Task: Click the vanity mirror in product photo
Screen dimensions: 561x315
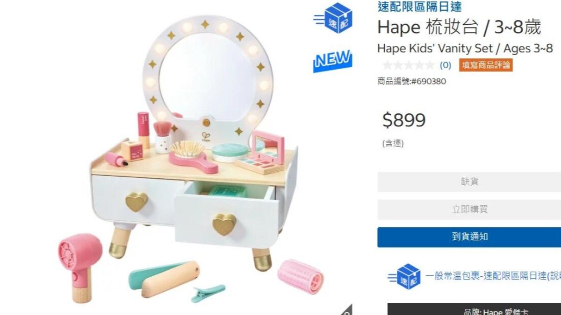Action: (x=206, y=75)
